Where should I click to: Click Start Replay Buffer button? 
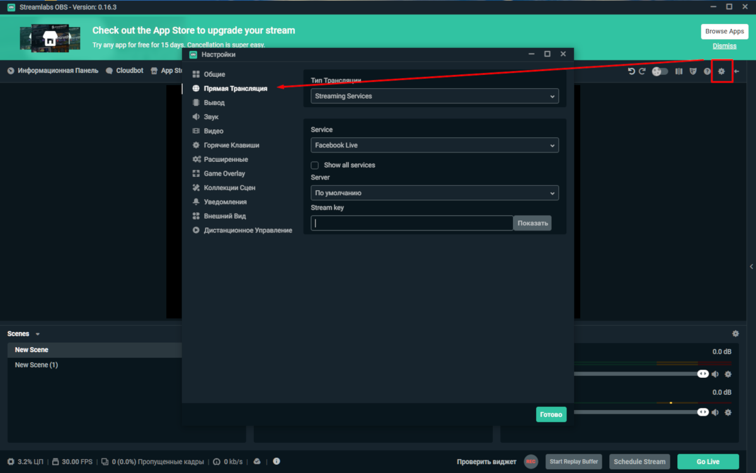coord(573,462)
